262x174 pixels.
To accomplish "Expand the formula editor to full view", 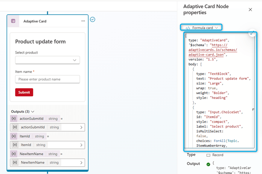I will coord(252,34).
